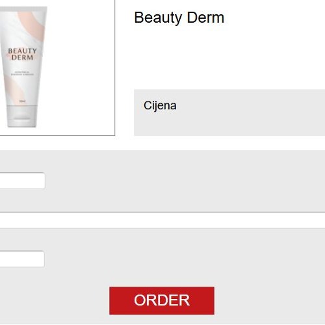Open the Beauty Derm tube product image
325x325 pixels.
(x=23, y=67)
